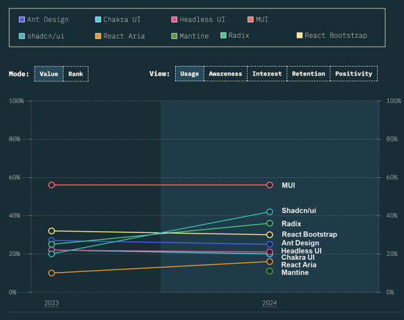The width and height of the screenshot is (404, 320).
Task: Click the React Bootstrap 2024 data point
Action: tap(270, 235)
